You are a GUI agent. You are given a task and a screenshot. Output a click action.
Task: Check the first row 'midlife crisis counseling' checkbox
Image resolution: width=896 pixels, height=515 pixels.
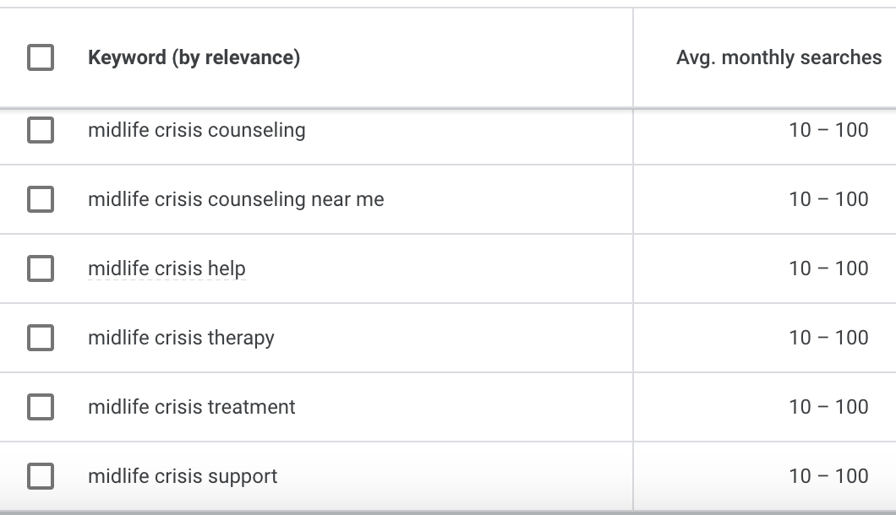[x=41, y=130]
